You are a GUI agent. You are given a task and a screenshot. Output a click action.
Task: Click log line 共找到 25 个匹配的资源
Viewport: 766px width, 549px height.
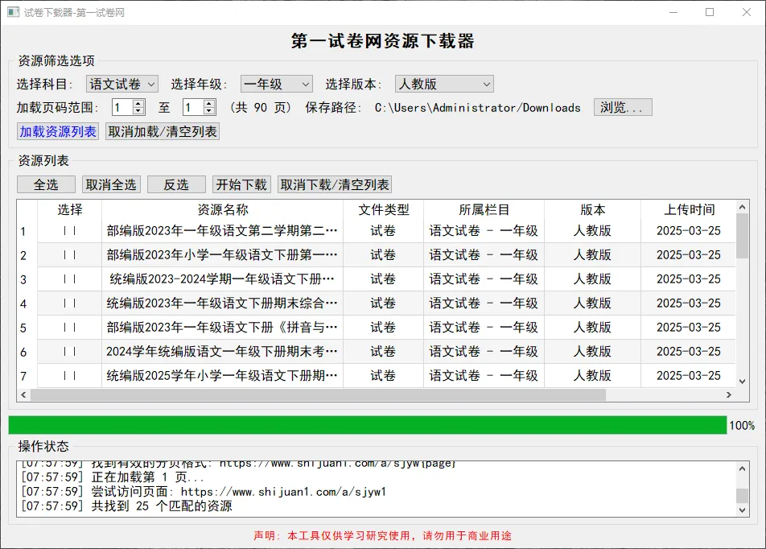[126, 506]
